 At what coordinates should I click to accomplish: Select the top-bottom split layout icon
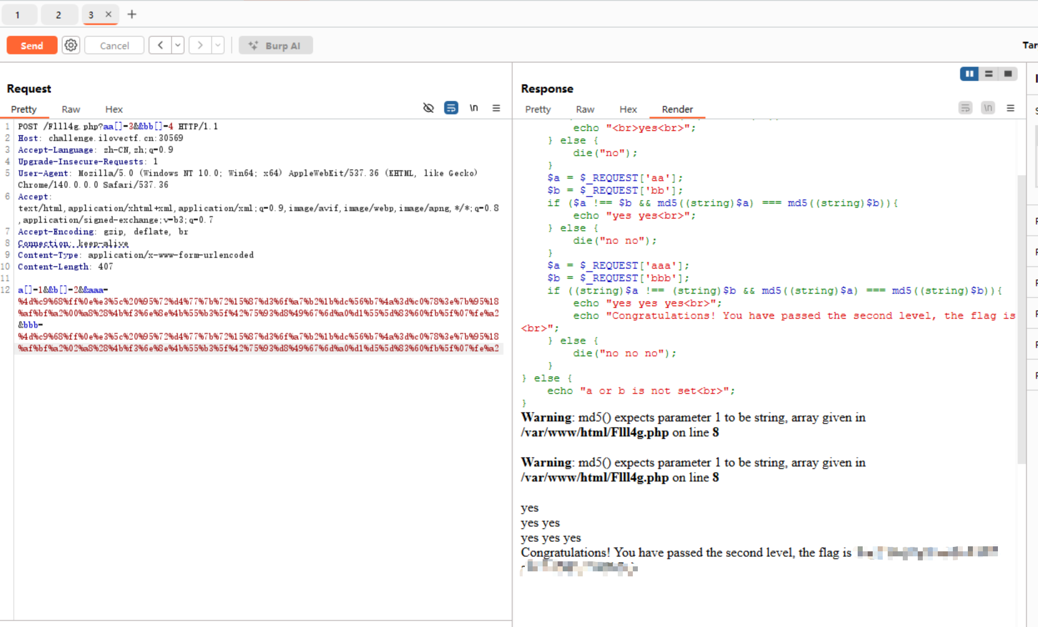988,74
